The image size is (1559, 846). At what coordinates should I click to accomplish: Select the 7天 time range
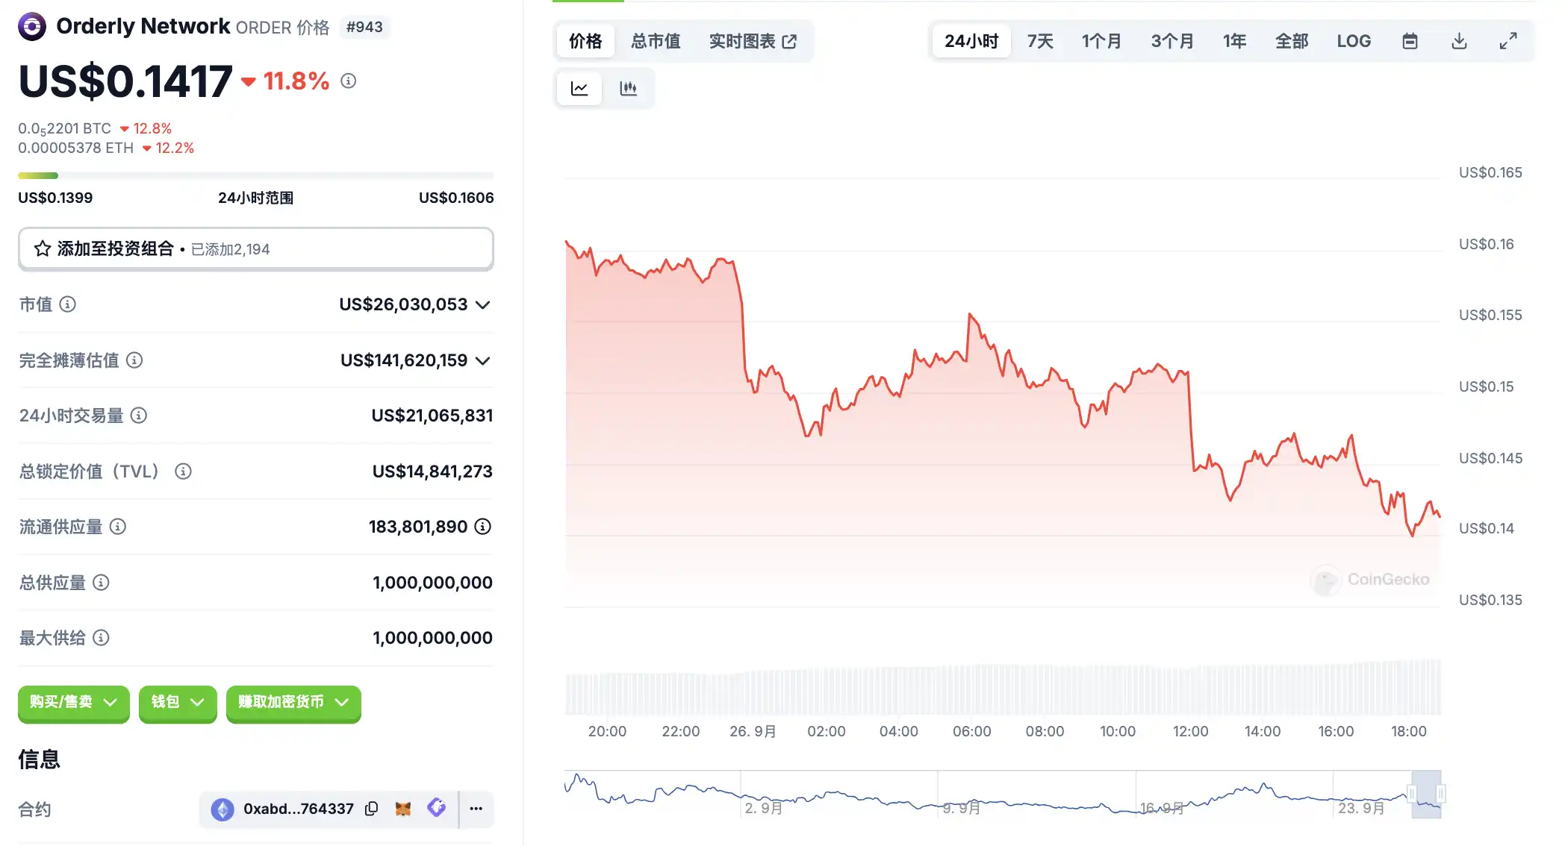pyautogui.click(x=1040, y=41)
